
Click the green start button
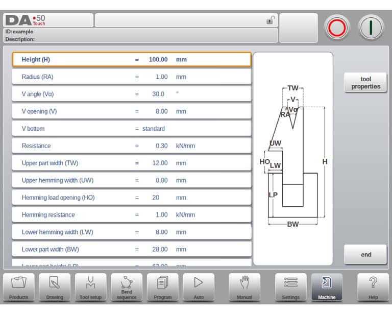[x=371, y=28]
